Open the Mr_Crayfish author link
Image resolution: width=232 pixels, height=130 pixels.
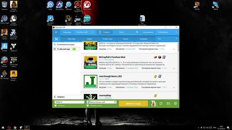point(109,60)
